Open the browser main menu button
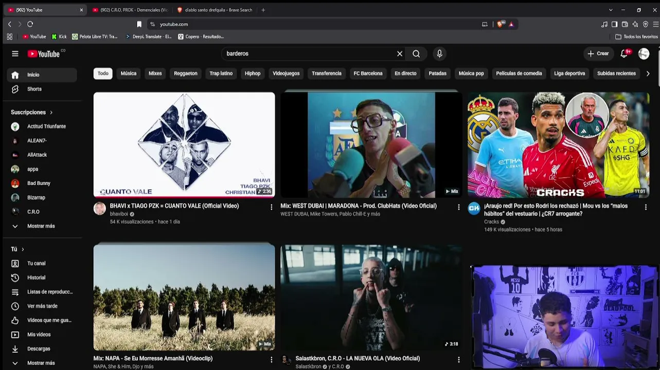 point(655,24)
